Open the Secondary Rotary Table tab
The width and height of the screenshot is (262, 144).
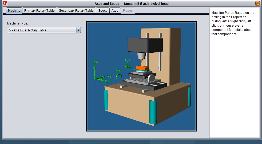click(76, 10)
